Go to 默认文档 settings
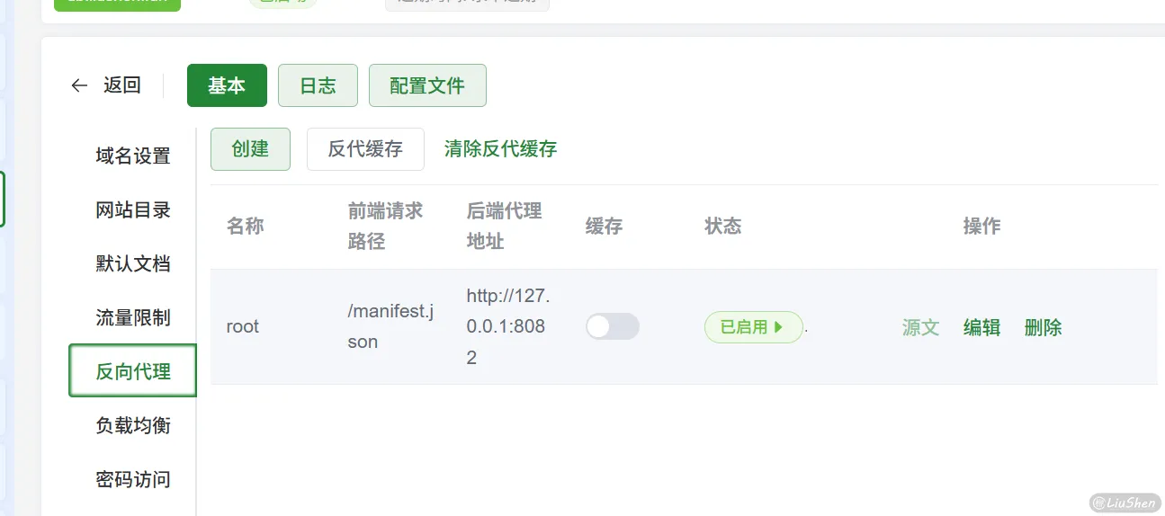 tap(133, 264)
